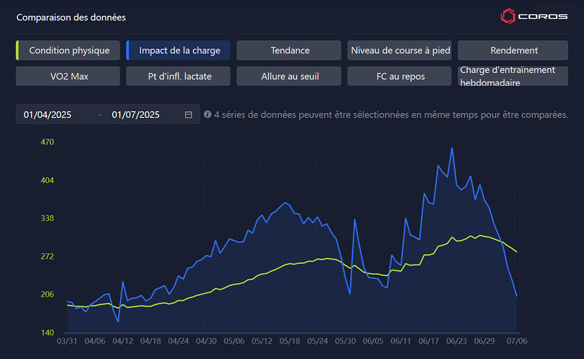The height and width of the screenshot is (359, 584).
Task: Enable the VO2 Max series
Action: coord(68,76)
